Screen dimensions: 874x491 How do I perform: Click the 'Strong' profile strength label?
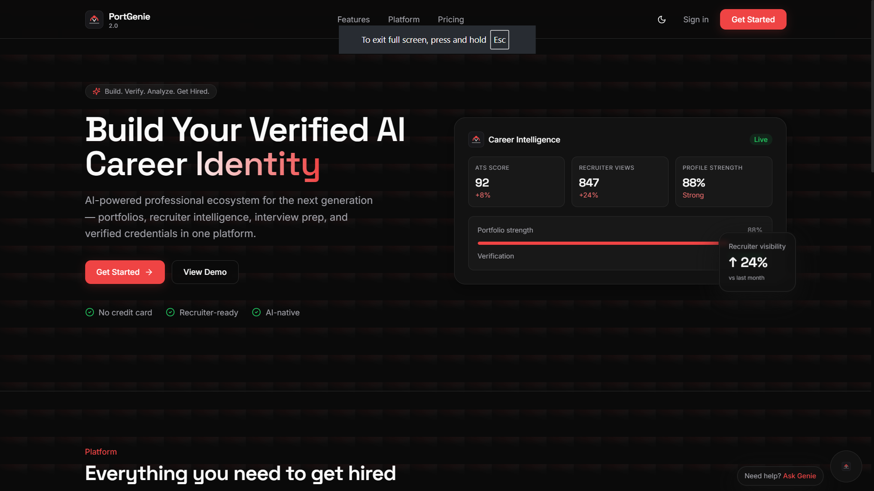pyautogui.click(x=693, y=195)
